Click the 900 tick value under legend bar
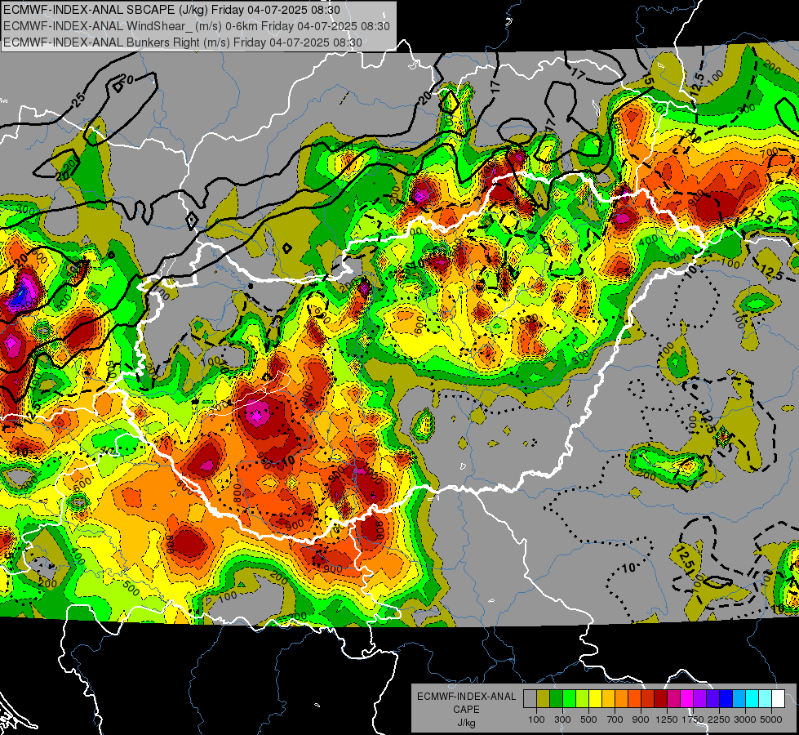799x735 pixels. (x=641, y=719)
